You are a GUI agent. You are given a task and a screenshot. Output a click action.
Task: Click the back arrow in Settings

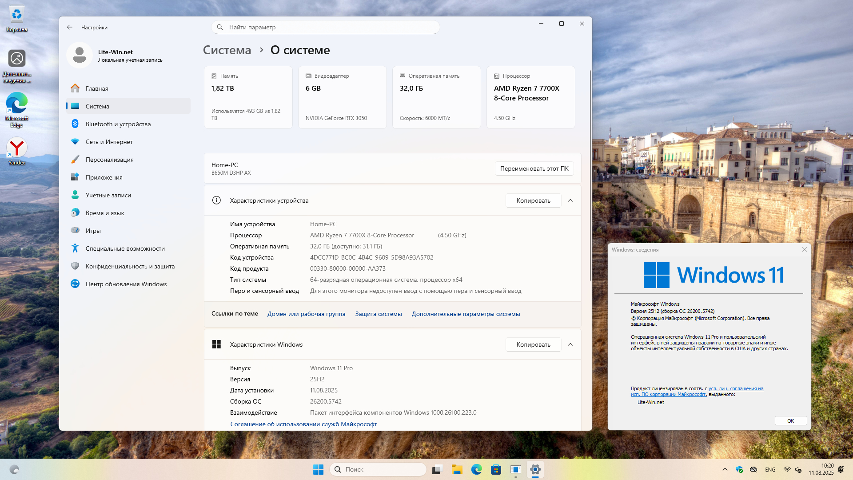(x=70, y=27)
